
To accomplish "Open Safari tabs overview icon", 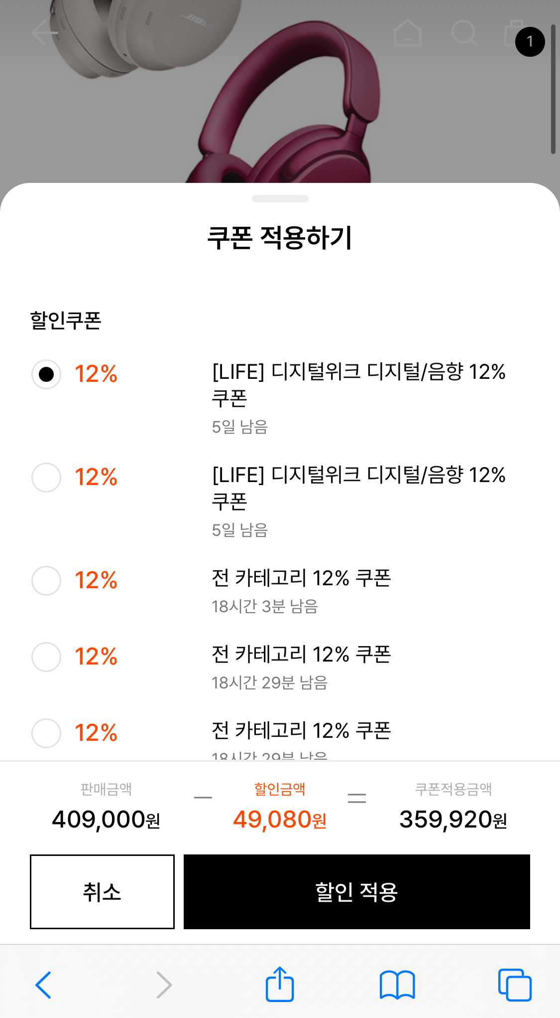I will (x=515, y=985).
